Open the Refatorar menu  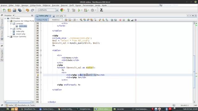coord(46,6)
